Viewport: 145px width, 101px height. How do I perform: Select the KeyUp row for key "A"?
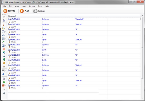click(x=74, y=50)
